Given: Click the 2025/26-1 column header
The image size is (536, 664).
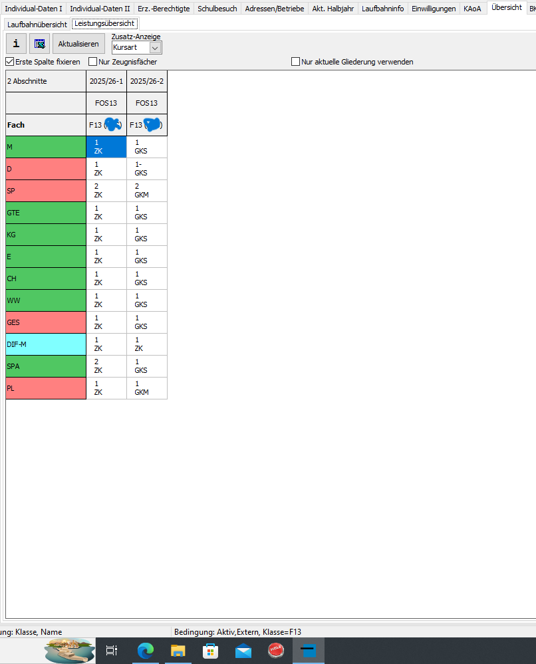Looking at the screenshot, I should point(106,81).
